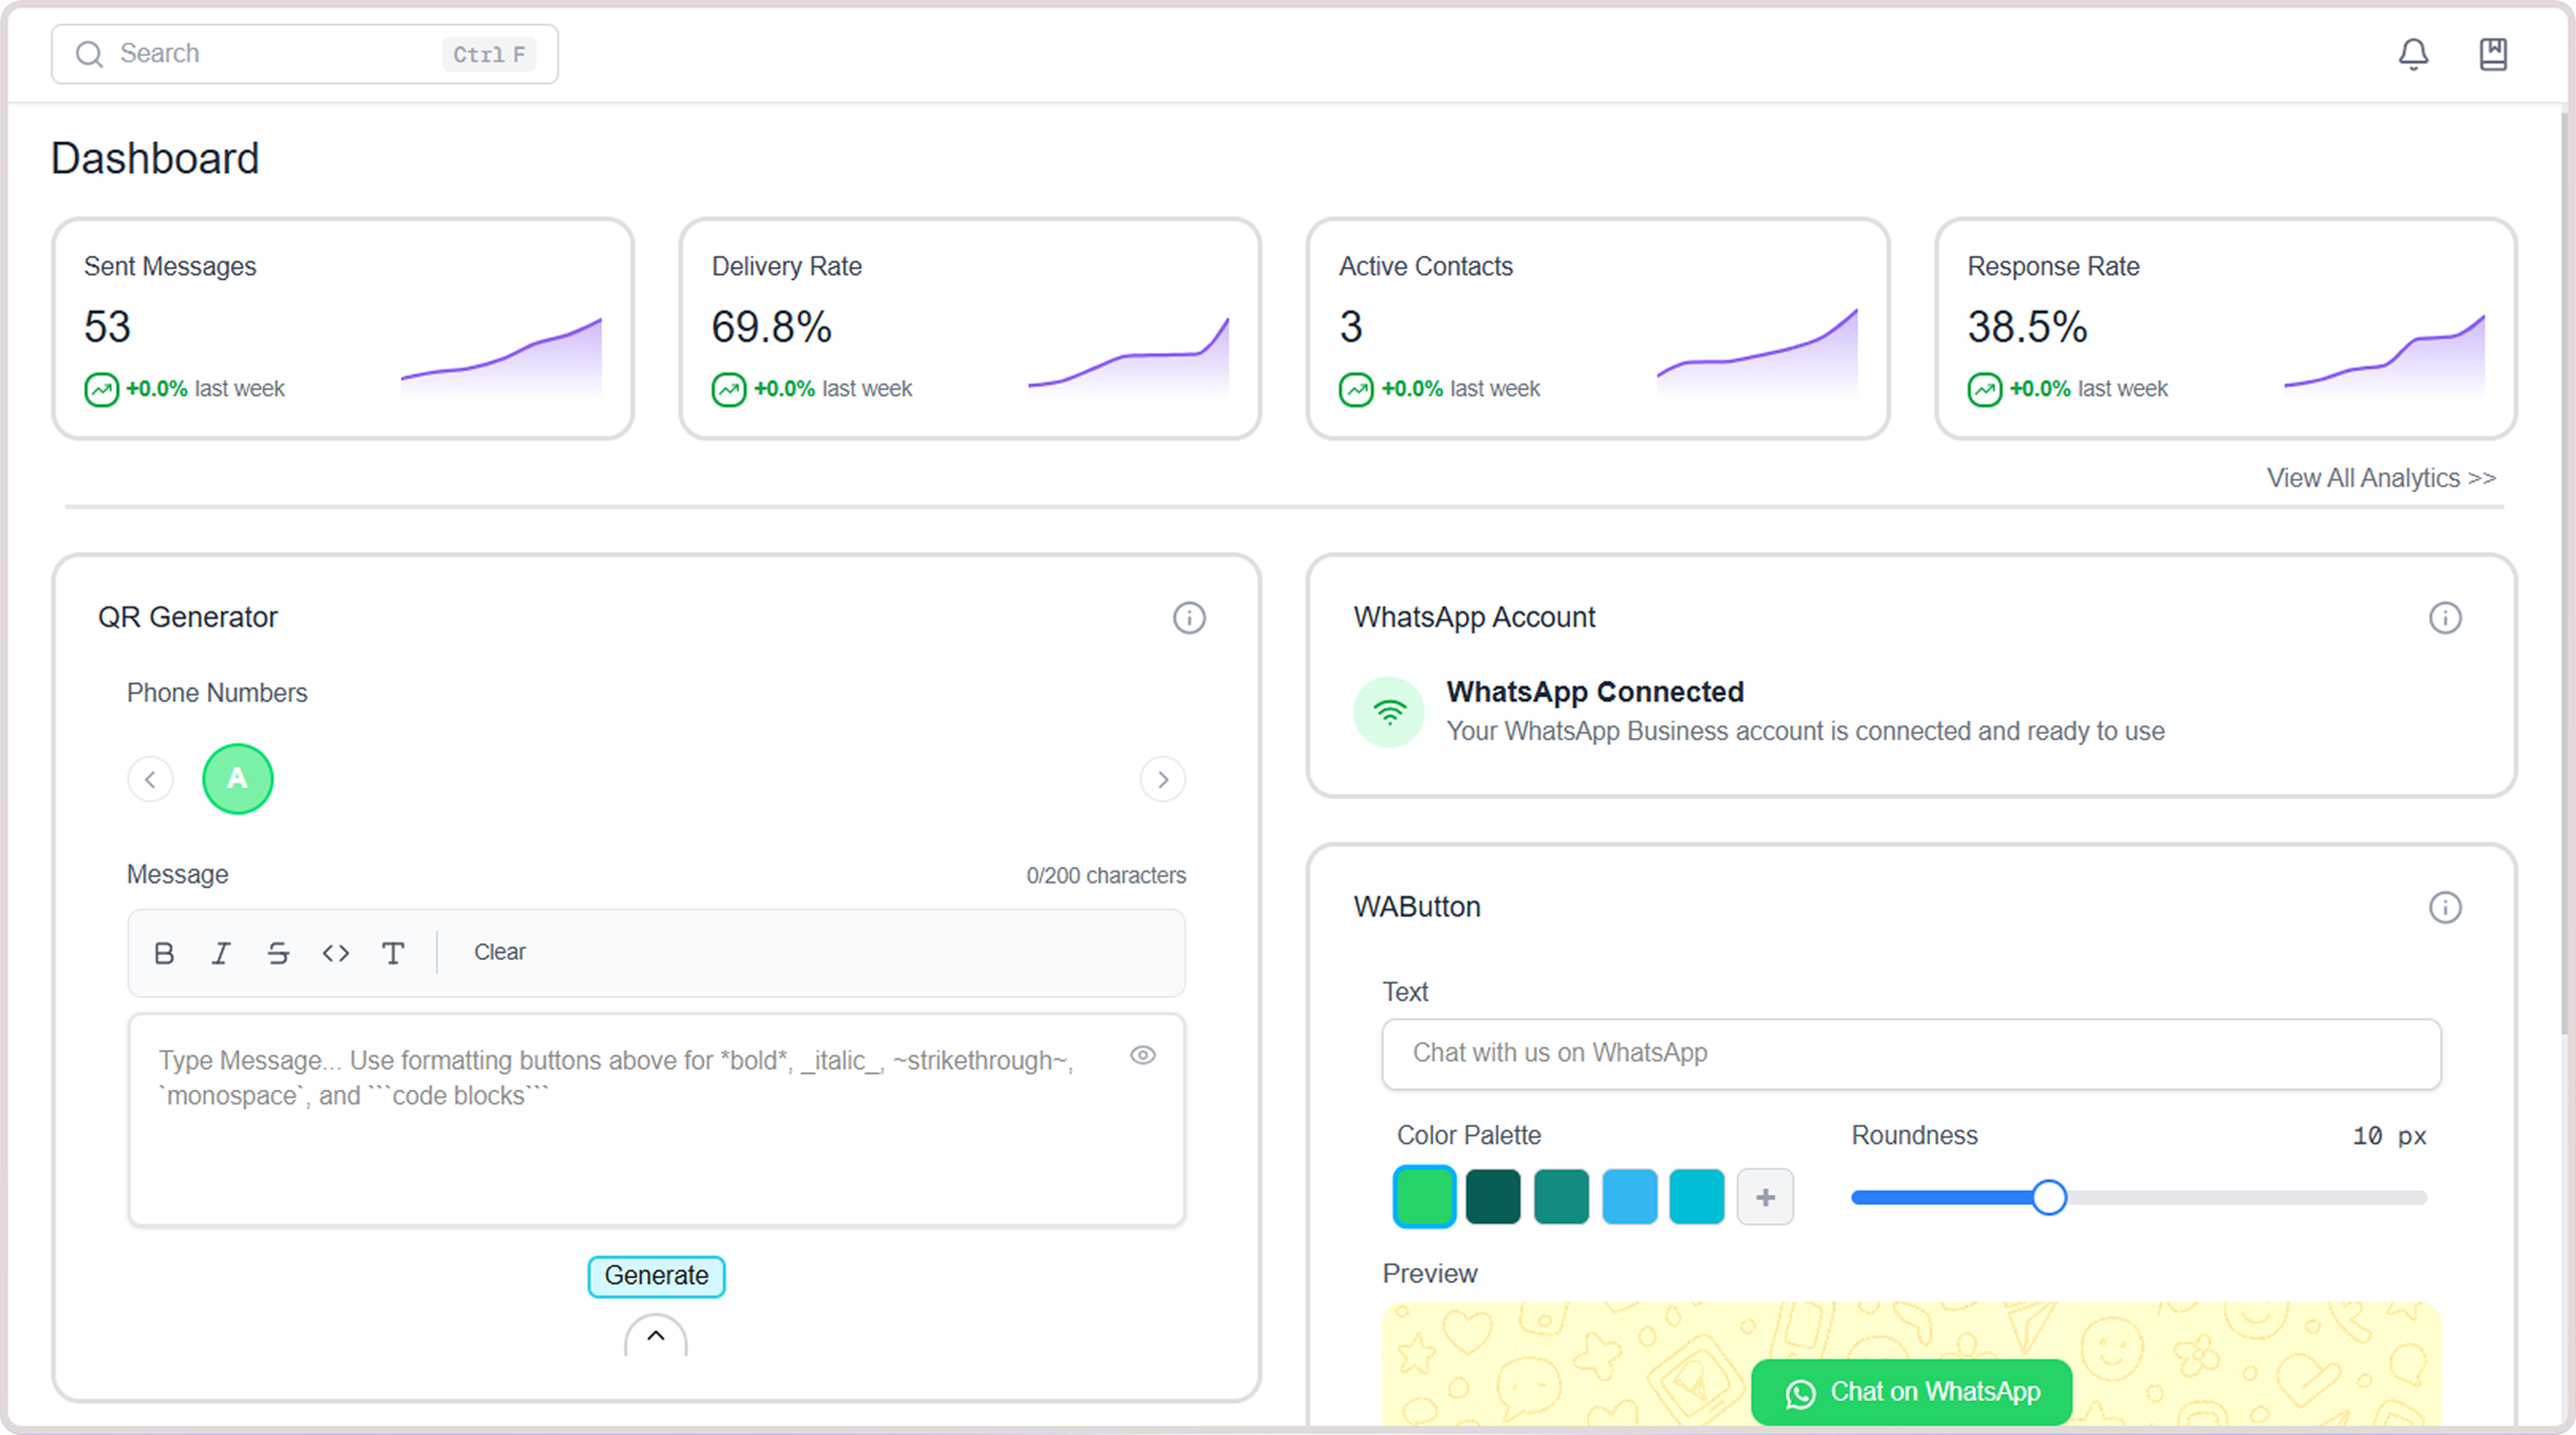2576x1435 pixels.
Task: Select phone number avatar A
Action: click(x=237, y=779)
